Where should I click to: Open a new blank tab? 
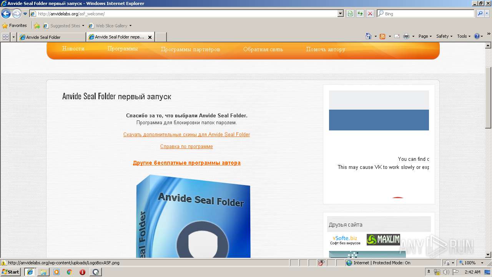coord(161,37)
